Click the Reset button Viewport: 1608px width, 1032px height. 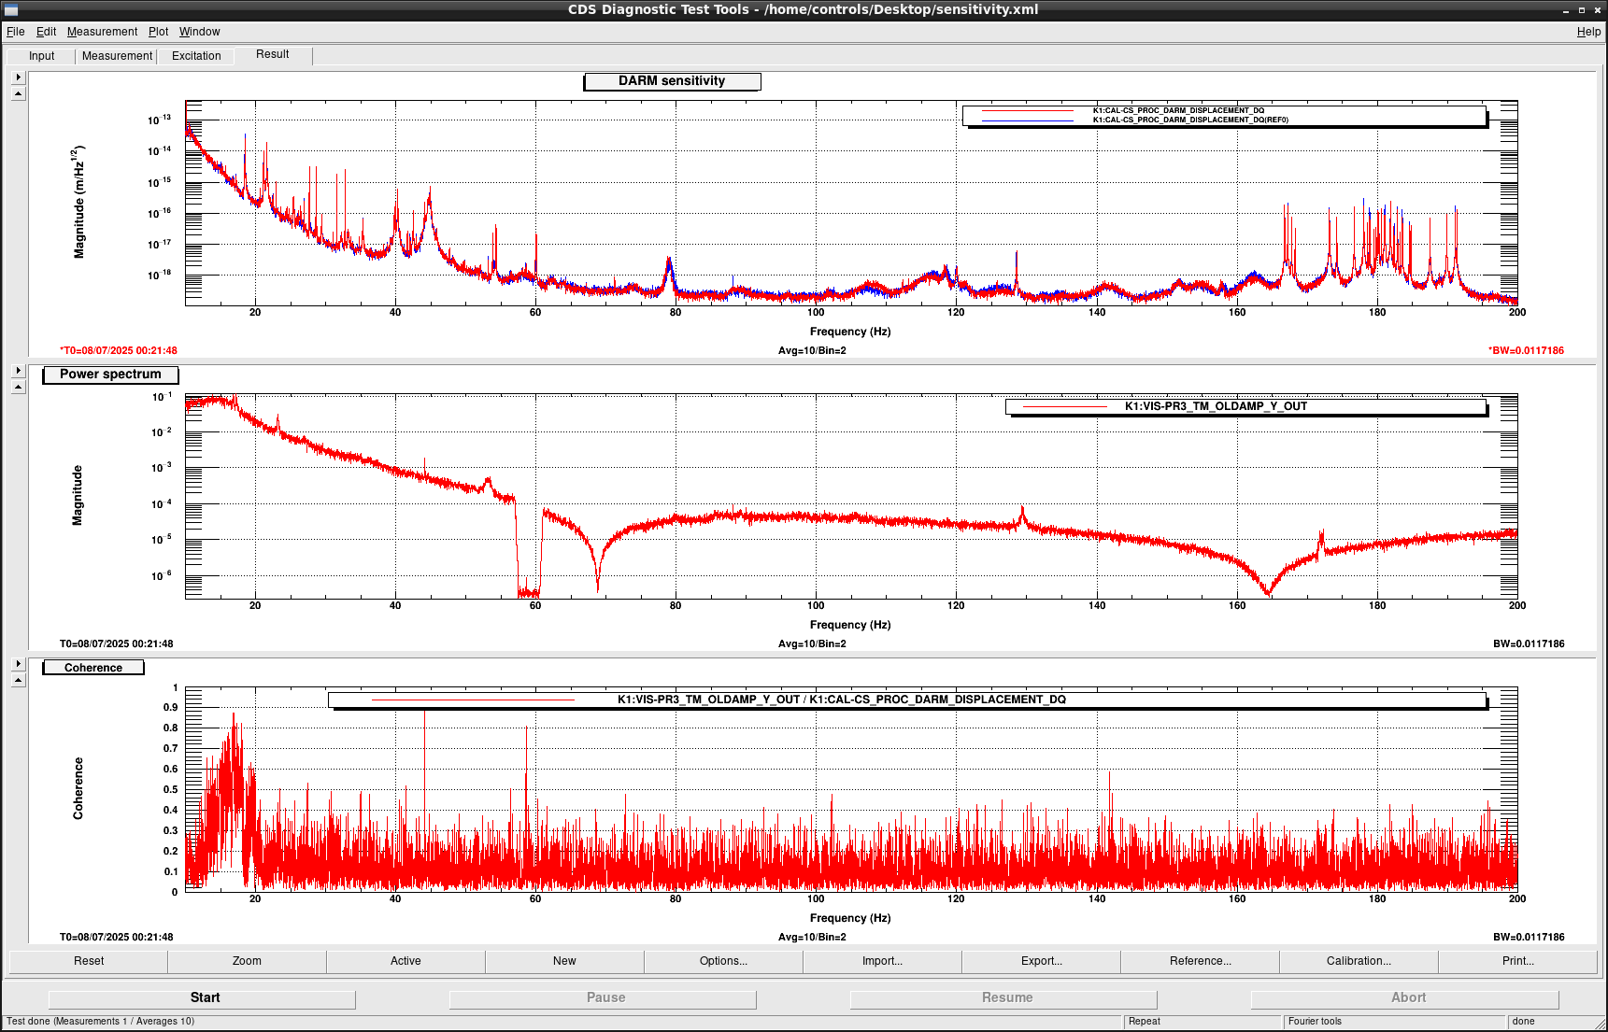tap(89, 961)
